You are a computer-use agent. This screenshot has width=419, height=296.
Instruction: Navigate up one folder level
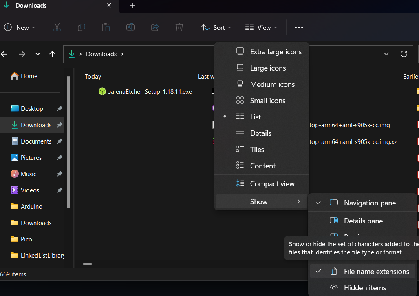coord(52,54)
